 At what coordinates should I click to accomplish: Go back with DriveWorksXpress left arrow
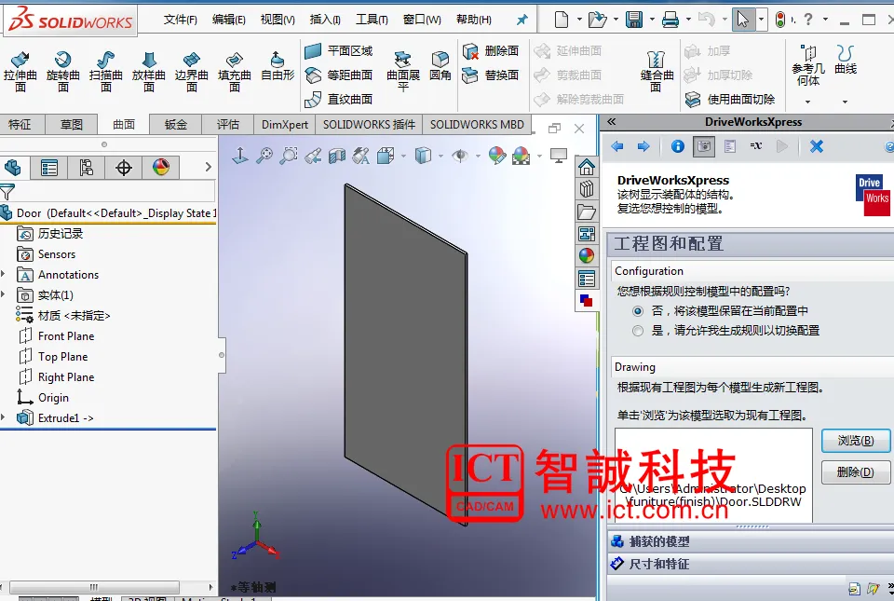616,146
